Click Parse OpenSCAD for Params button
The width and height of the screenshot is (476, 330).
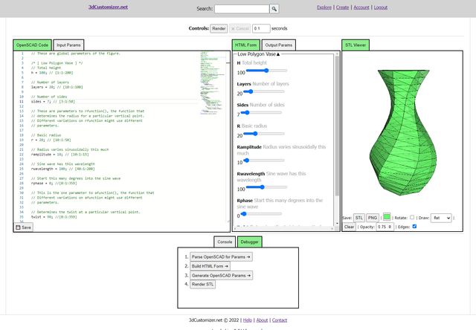(x=221, y=256)
